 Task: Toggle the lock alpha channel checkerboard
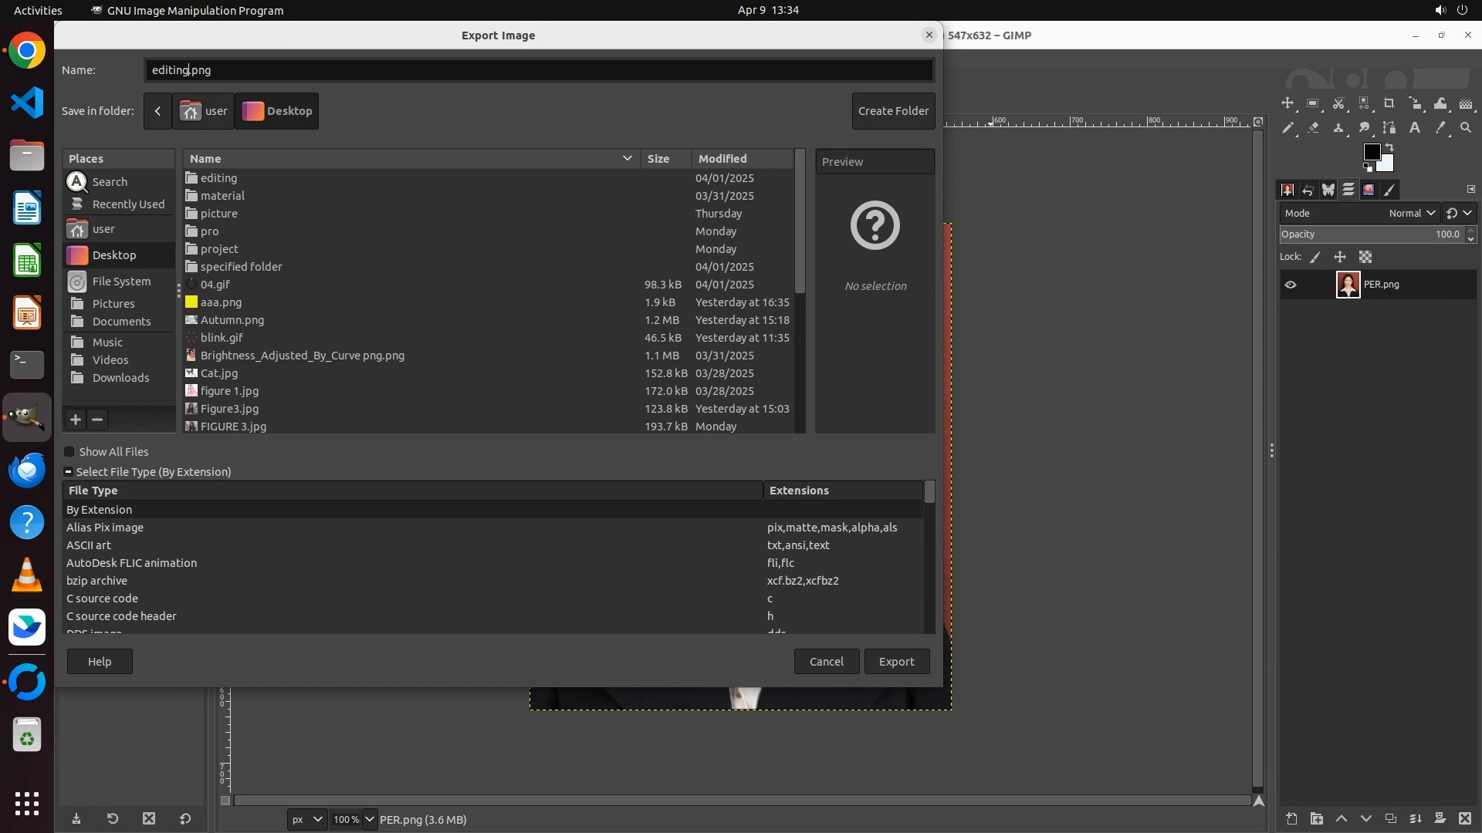point(1365,257)
